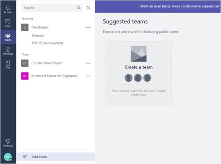Click the Create a team image thumbnail
The height and width of the screenshot is (164, 221).
(138, 54)
